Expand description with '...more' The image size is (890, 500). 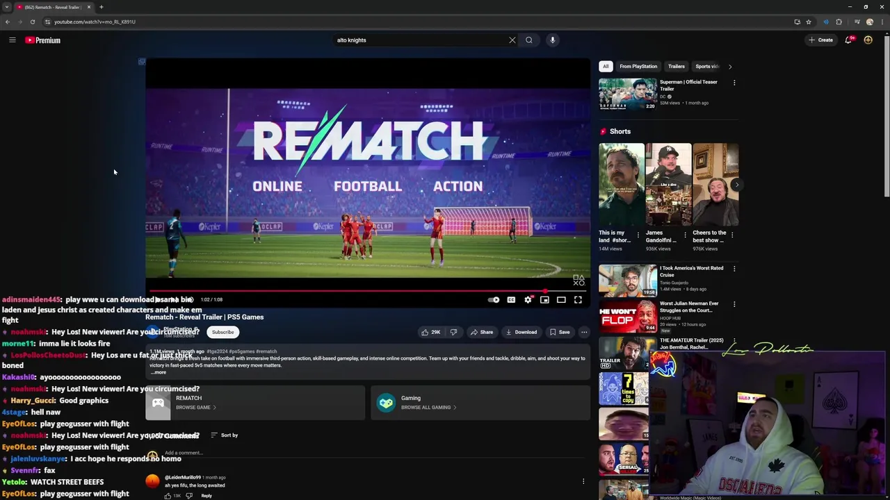click(159, 373)
